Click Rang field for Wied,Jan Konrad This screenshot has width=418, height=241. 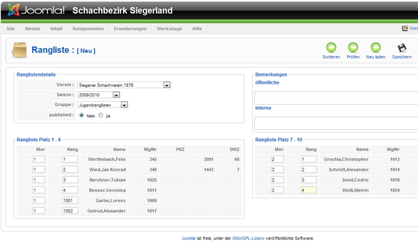click(70, 170)
